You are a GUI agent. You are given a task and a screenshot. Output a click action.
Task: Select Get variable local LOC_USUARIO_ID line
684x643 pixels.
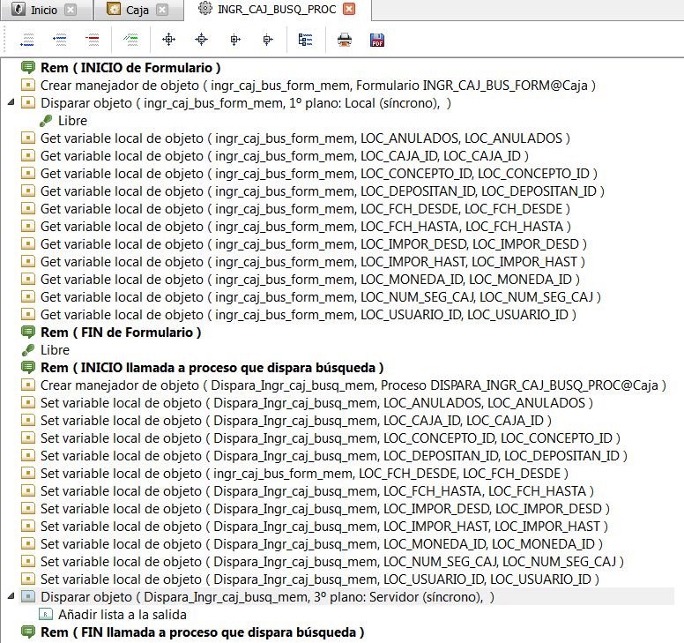click(309, 315)
